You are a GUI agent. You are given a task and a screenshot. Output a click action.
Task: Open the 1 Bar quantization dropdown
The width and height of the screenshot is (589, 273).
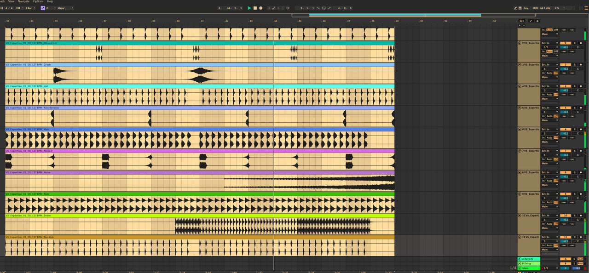click(30, 8)
